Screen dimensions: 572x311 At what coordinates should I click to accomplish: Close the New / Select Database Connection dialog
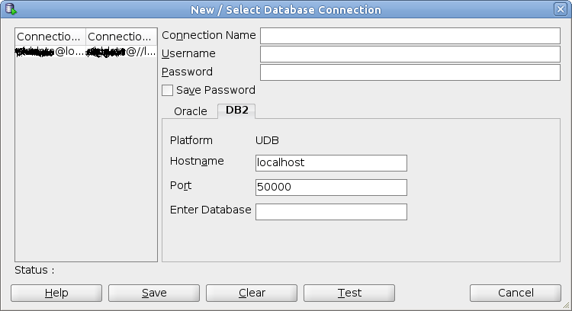pyautogui.click(x=561, y=9)
